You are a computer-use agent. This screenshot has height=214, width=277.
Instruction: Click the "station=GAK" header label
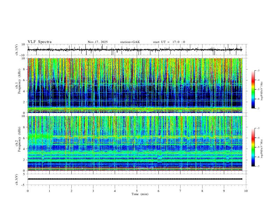coord(130,42)
